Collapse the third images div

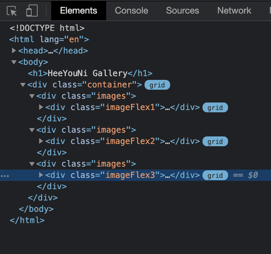coord(32,164)
